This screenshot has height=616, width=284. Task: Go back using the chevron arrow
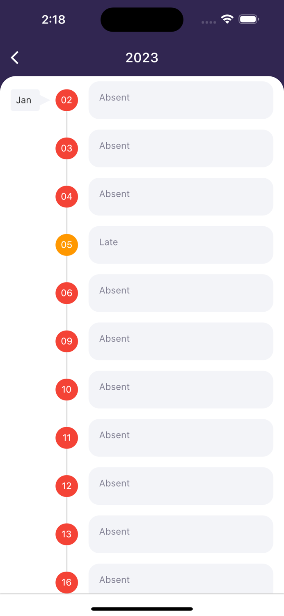click(x=14, y=57)
